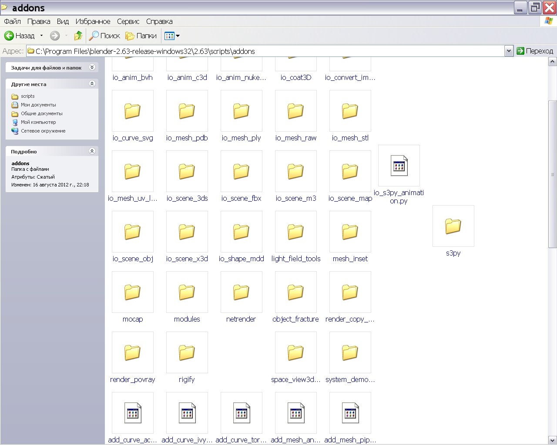
Task: Select the rigify folder icon
Action: pyautogui.click(x=187, y=352)
